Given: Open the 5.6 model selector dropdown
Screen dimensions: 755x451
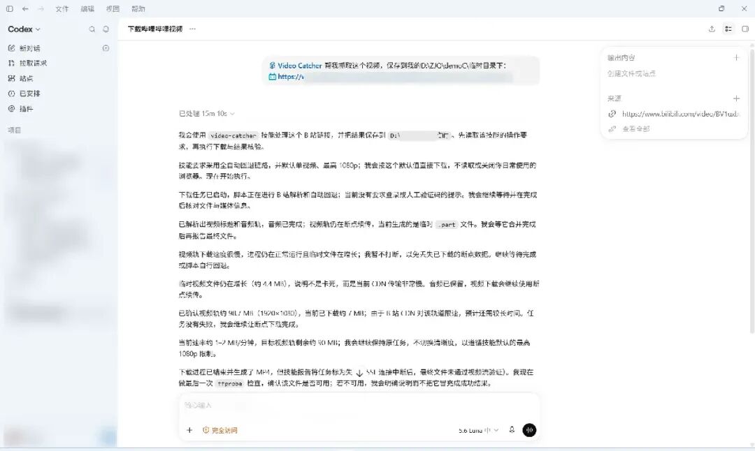Looking at the screenshot, I should [x=479, y=430].
